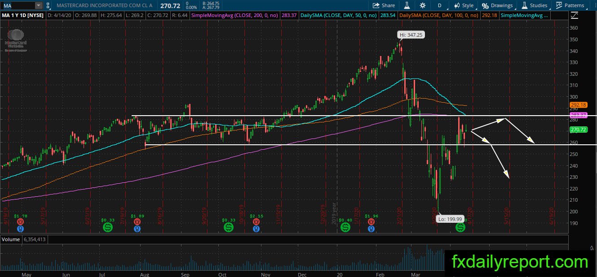The image size is (597, 277).
Task: Open the flask OnDemand icon
Action: click(x=407, y=5)
